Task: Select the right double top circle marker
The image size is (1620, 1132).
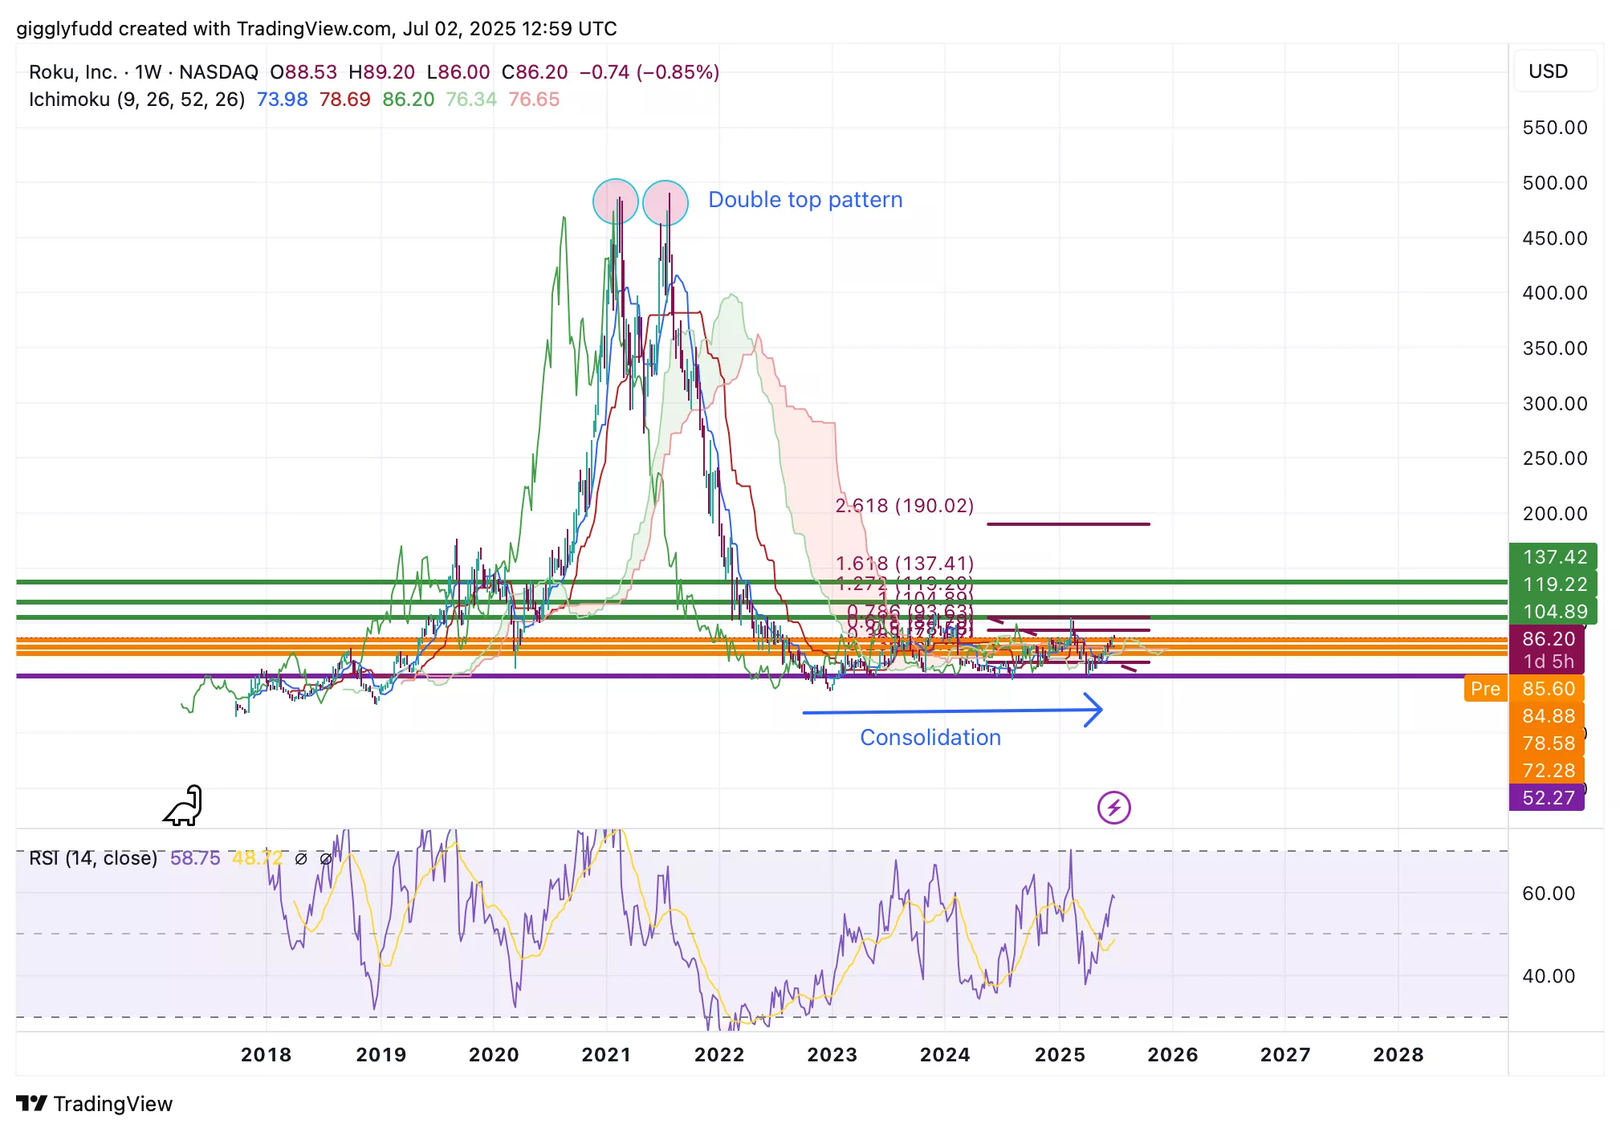Action: pos(666,202)
